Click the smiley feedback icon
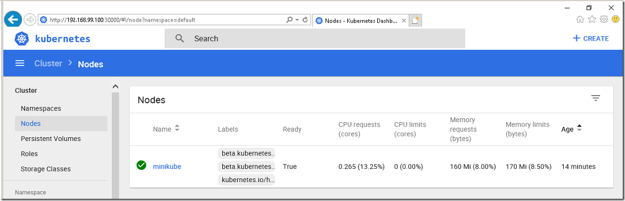 [616, 19]
